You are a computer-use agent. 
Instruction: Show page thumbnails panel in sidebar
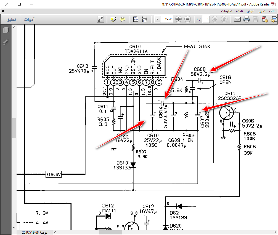(6, 30)
